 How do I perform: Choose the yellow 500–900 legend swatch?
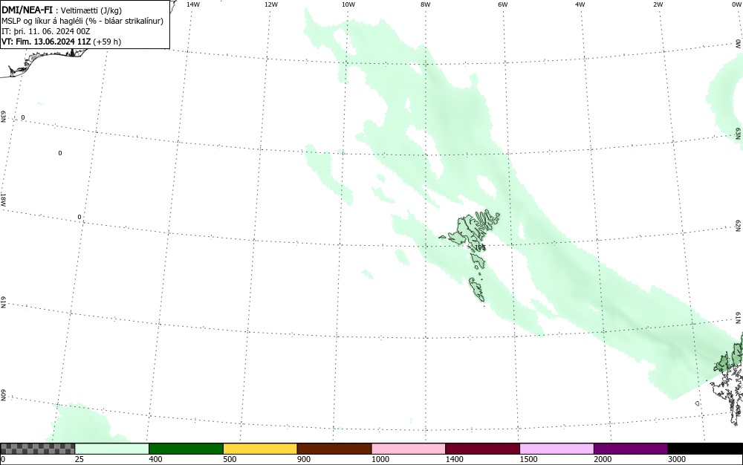(260, 449)
